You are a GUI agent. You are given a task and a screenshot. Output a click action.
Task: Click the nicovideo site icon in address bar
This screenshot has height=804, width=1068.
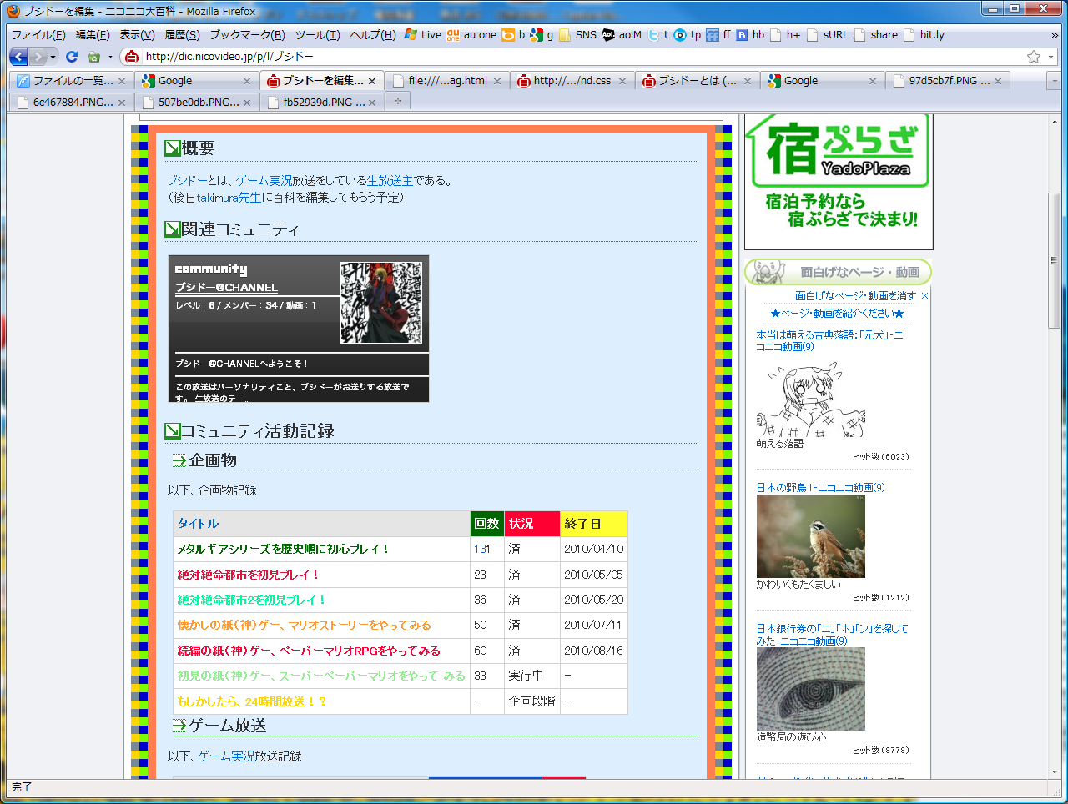click(132, 57)
